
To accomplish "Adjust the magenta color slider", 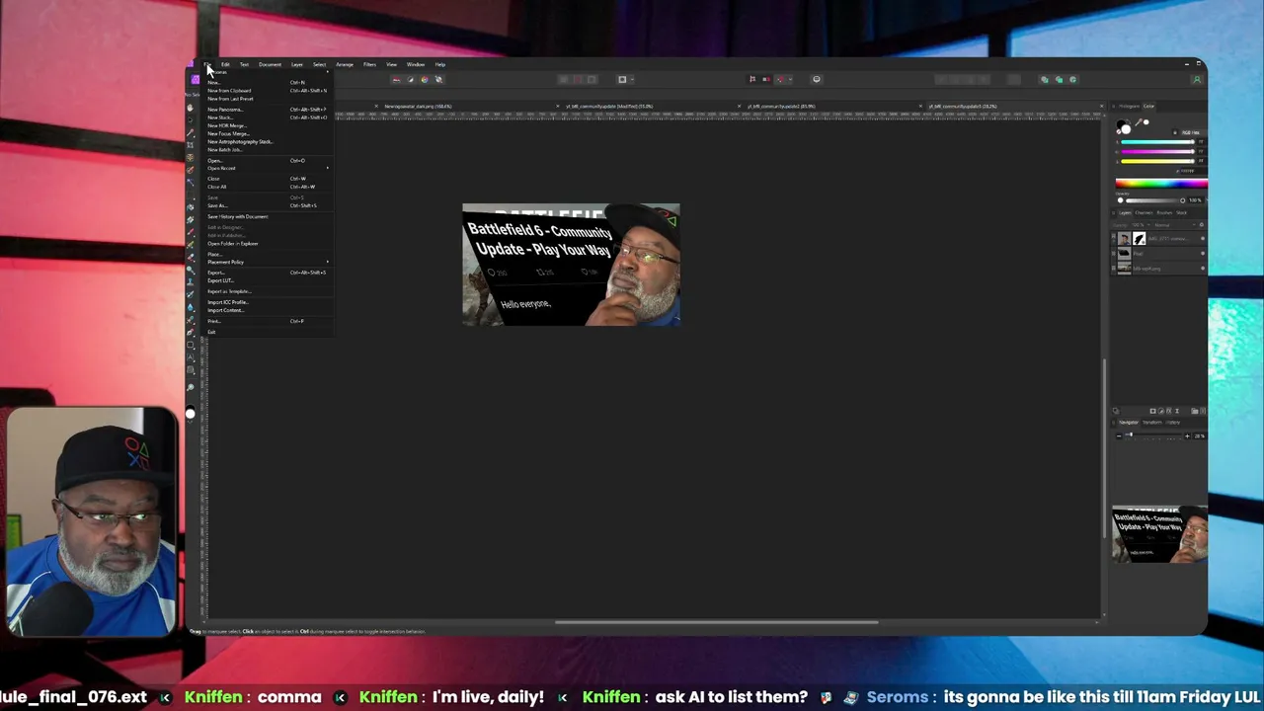I will [1157, 151].
